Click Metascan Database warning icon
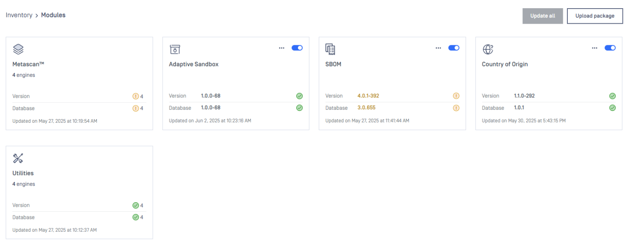Viewport: 625px width, 250px height. click(x=136, y=108)
